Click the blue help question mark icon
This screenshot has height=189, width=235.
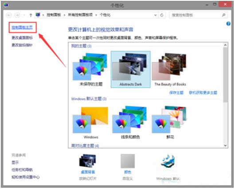(x=228, y=24)
